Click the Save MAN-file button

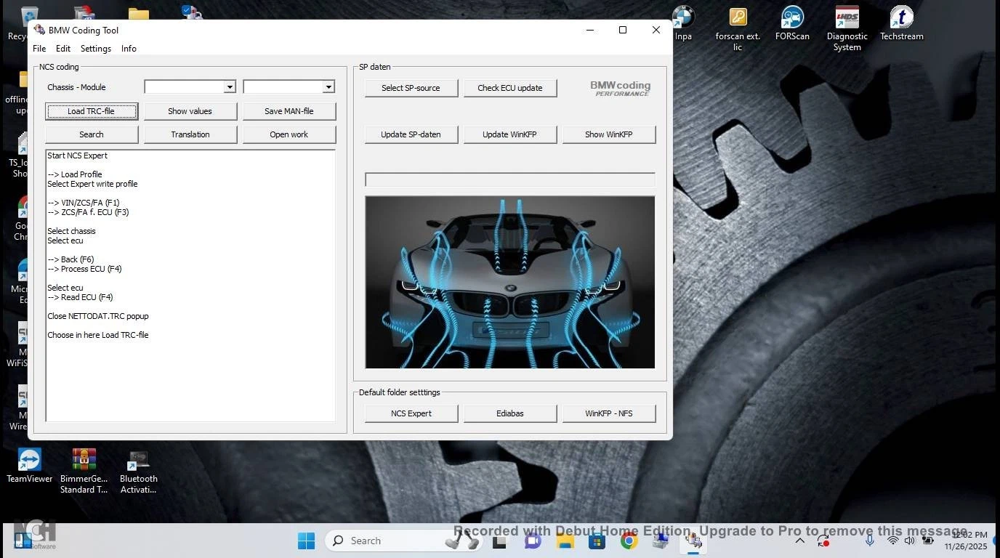[x=289, y=111]
